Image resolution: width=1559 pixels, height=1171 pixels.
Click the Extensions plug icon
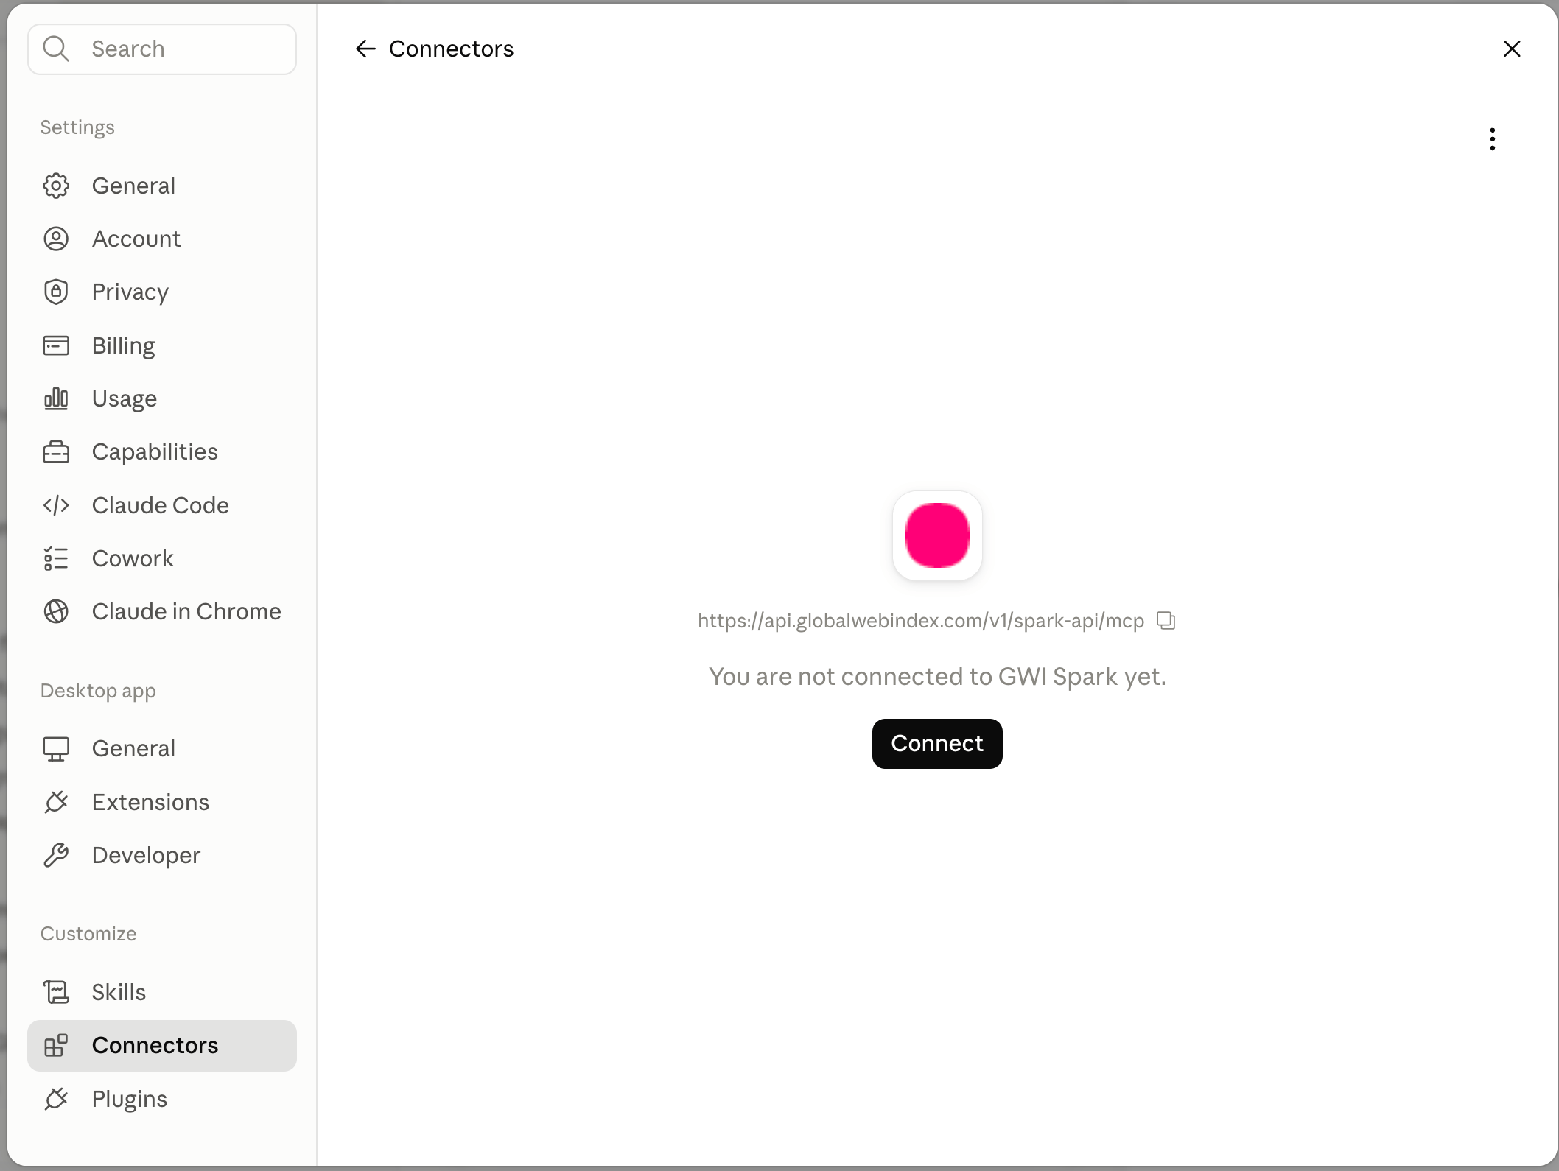(x=56, y=802)
